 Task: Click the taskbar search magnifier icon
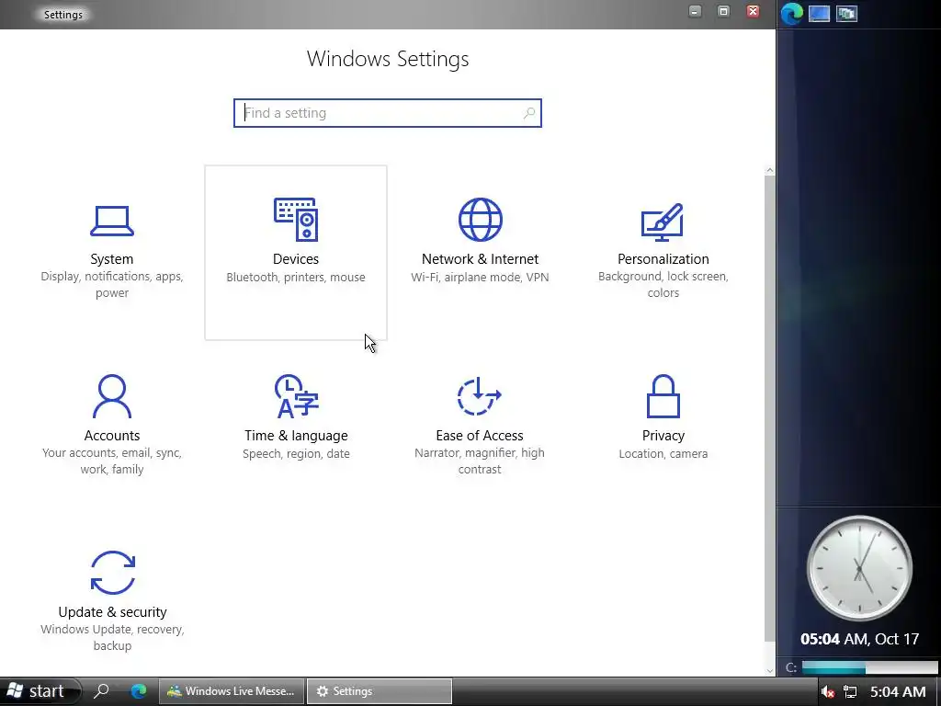(101, 691)
